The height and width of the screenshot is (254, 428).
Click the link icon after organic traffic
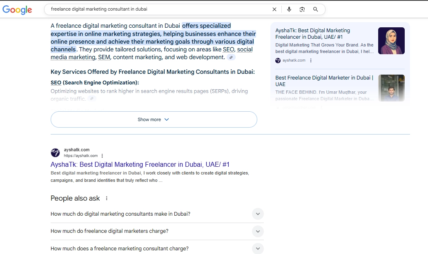(92, 99)
